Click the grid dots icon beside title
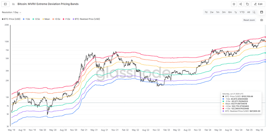266x132 pixels. [x=14, y=4]
